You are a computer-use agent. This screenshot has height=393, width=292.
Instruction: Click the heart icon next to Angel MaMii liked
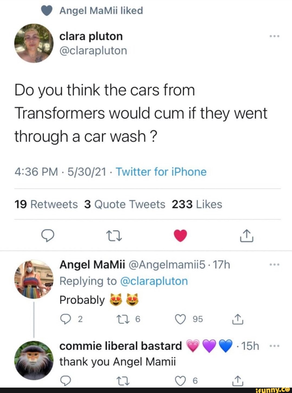point(46,10)
